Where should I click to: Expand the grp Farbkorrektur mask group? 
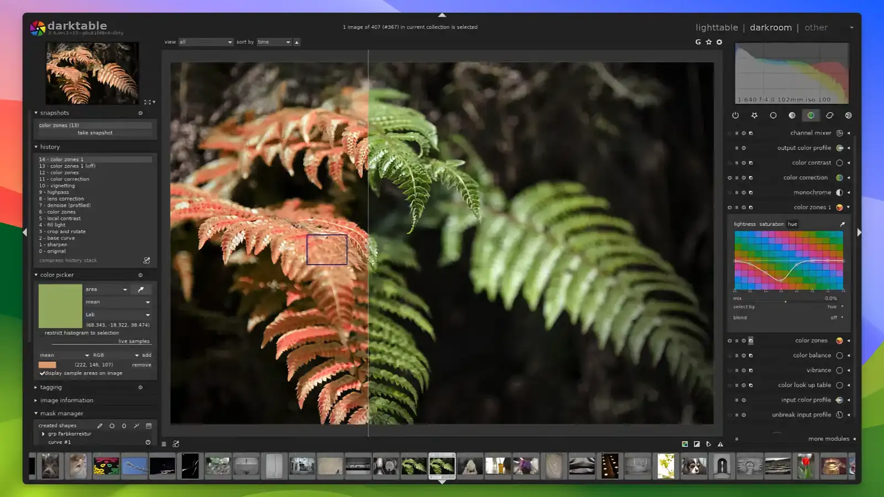pos(44,433)
